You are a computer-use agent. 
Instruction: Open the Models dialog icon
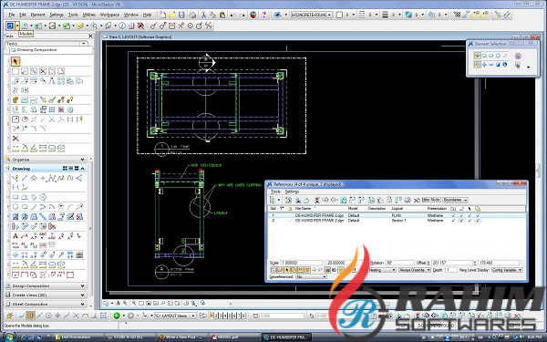(x=10, y=26)
